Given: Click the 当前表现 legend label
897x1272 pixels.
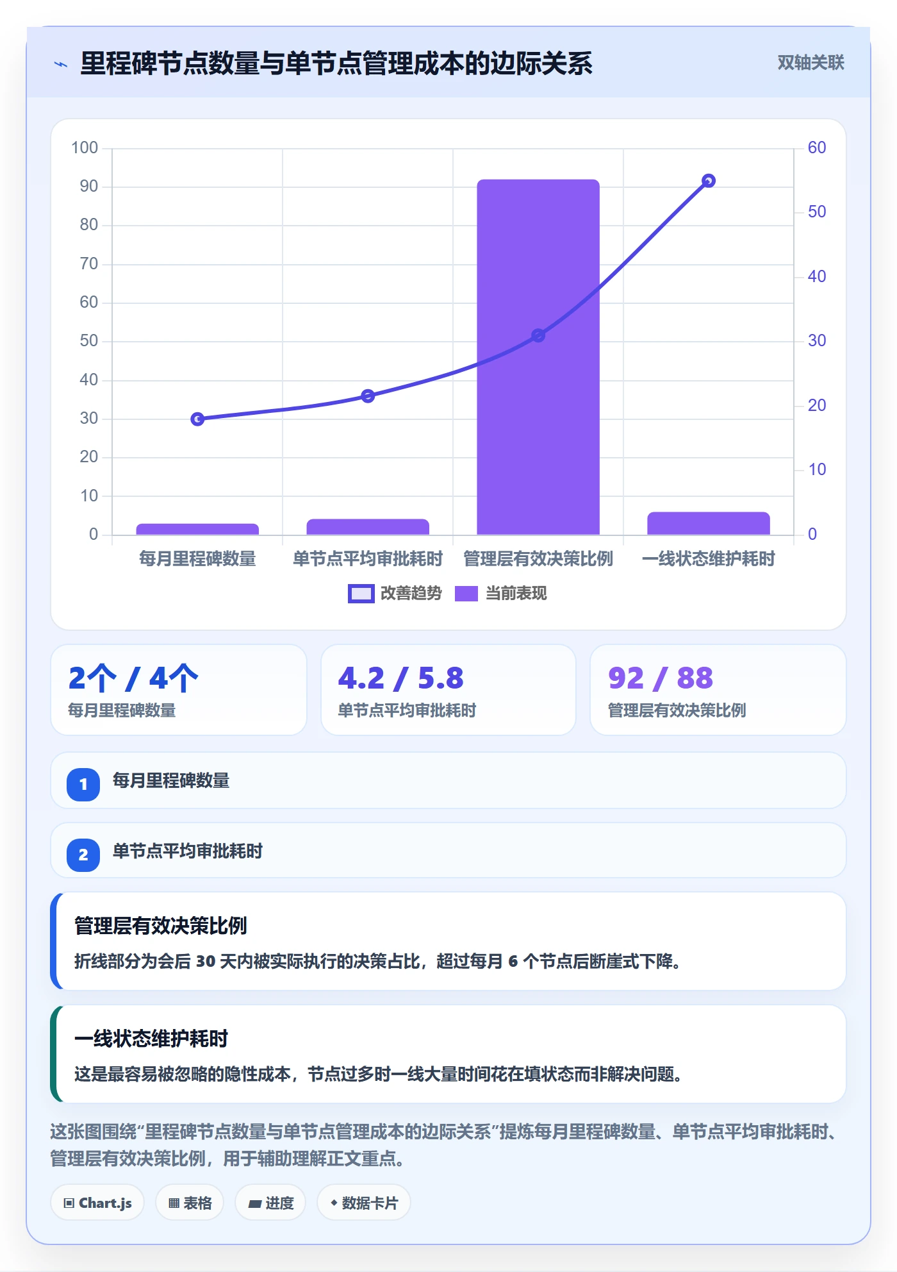Looking at the screenshot, I should pos(516,594).
